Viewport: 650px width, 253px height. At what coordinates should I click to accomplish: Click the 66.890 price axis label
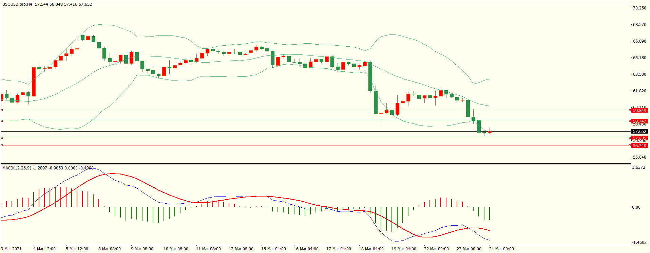tap(639, 41)
